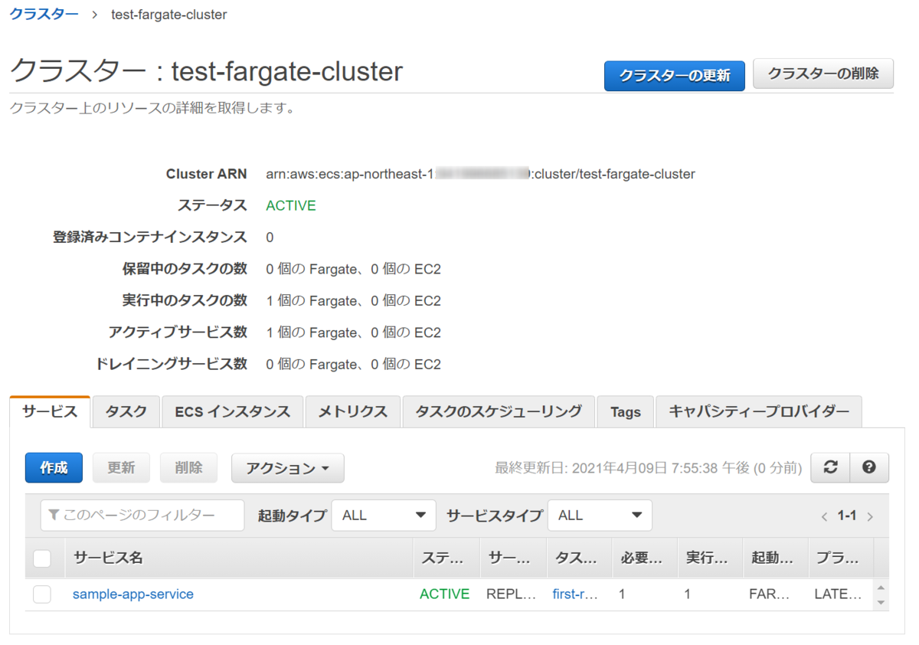Open the クラスター breadcrumb link
This screenshot has width=919, height=645.
[x=44, y=14]
